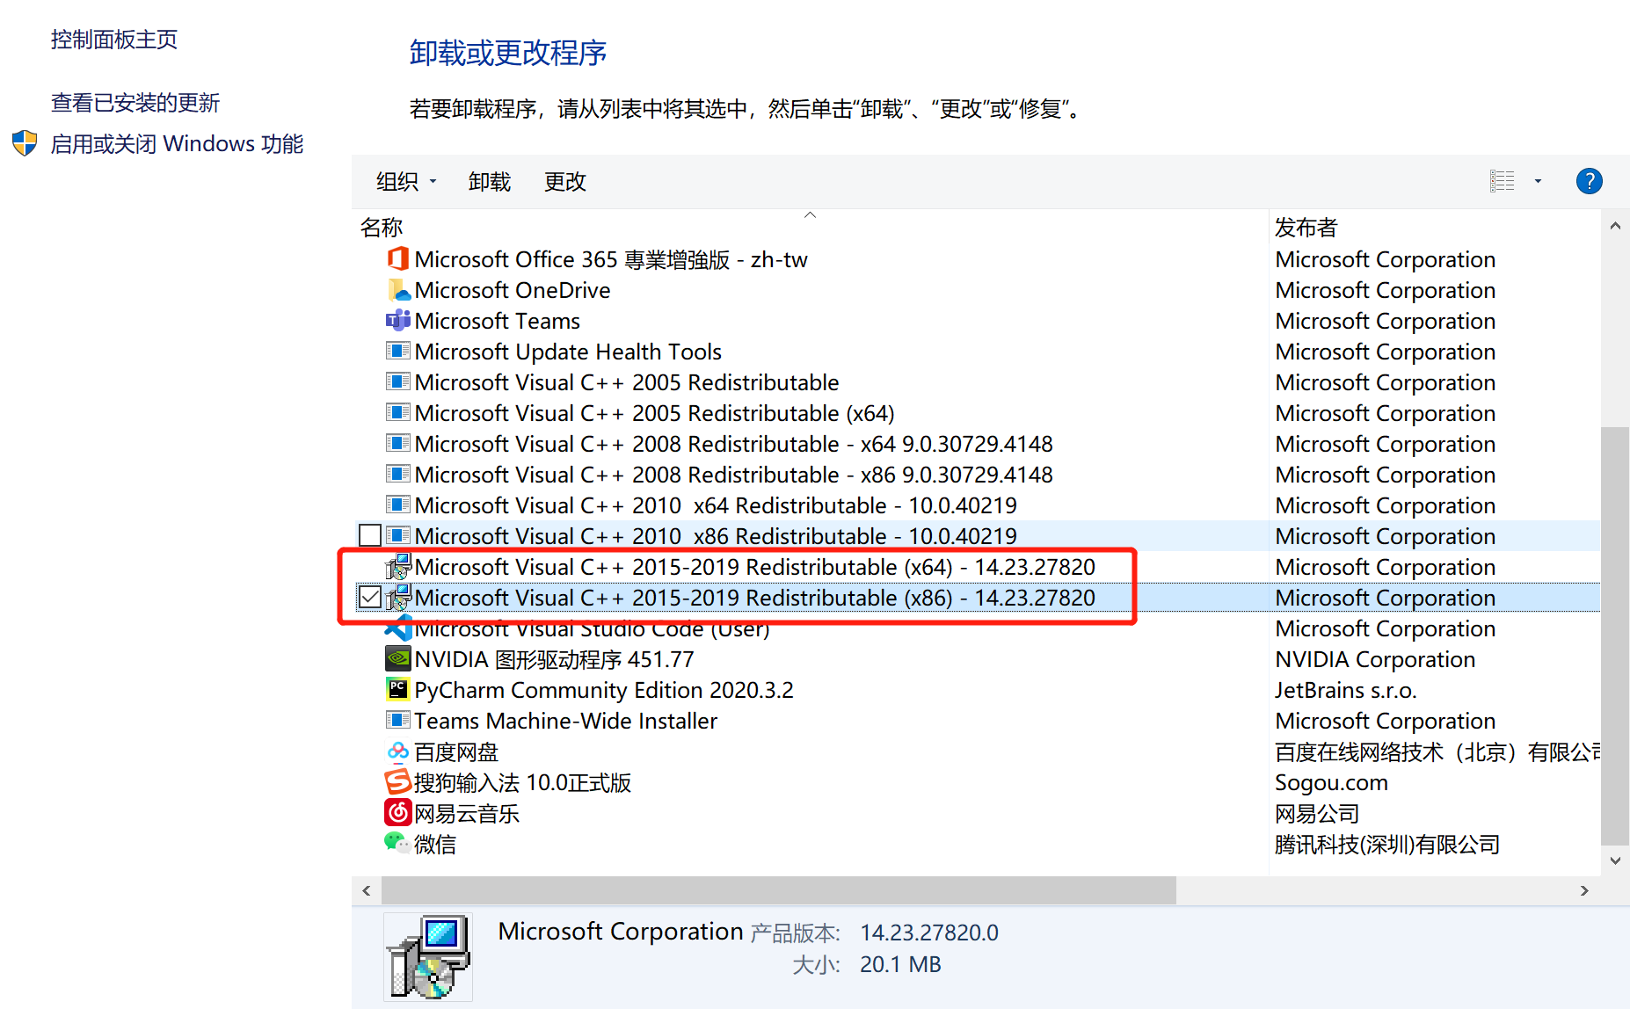This screenshot has height=1009, width=1630.
Task: Click publisher NVIDIA Corporation
Action: [1375, 659]
